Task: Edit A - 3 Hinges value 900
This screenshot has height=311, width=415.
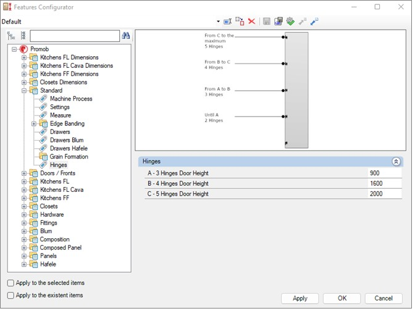Action: coord(385,173)
